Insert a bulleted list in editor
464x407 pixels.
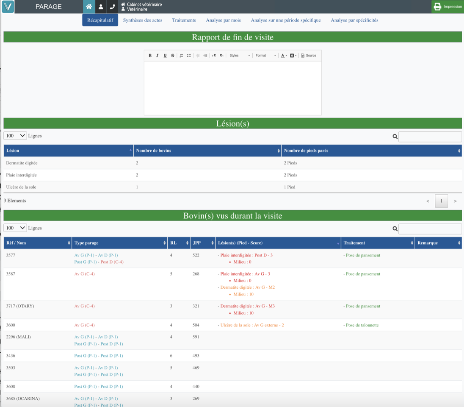[x=189, y=56]
